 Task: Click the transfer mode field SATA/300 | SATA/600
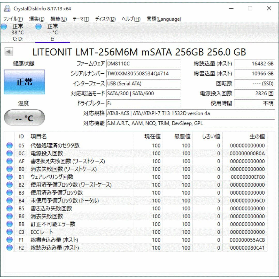[x=143, y=94]
